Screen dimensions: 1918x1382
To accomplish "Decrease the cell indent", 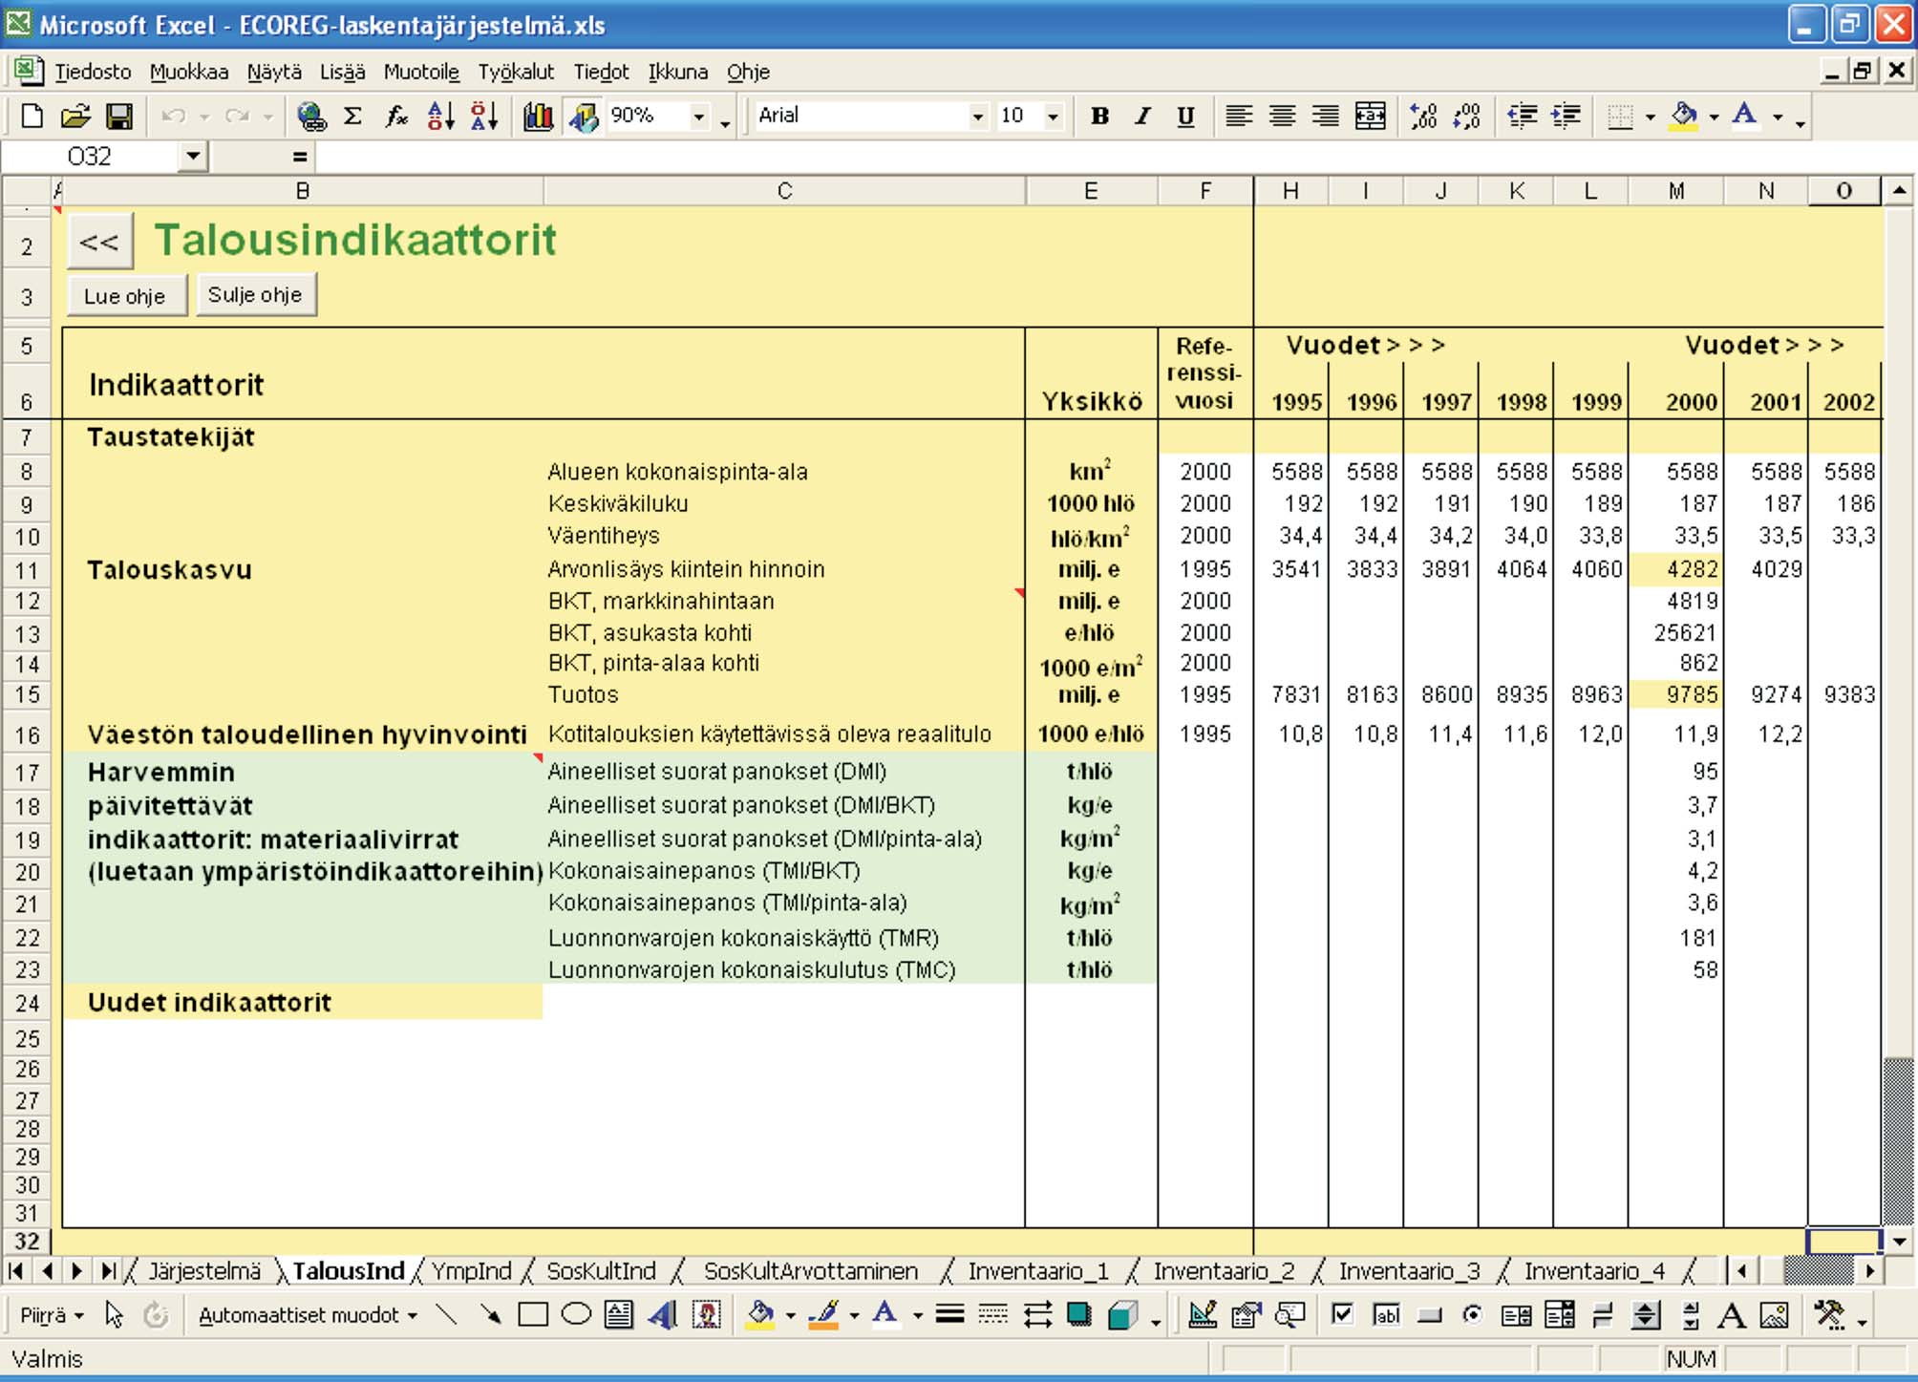I will 1522,117.
